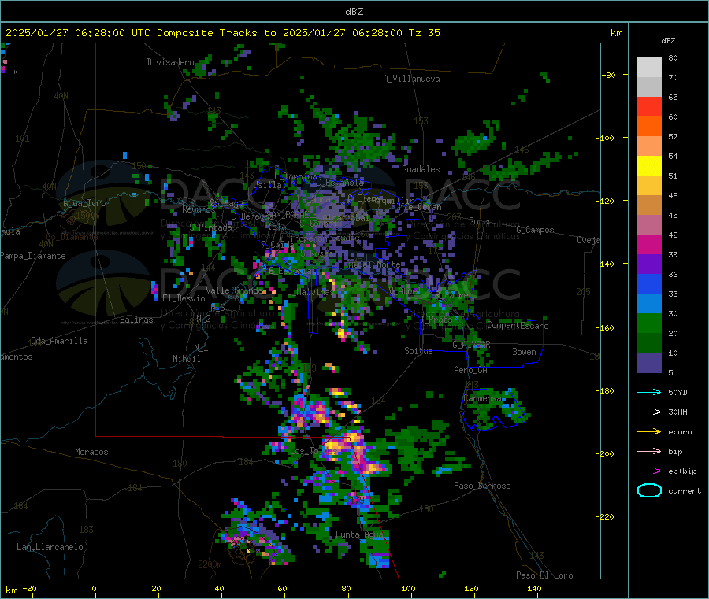Click the cyan 'current' ellipse icon
Viewport: 709px width, 599px height.
pyautogui.click(x=649, y=490)
